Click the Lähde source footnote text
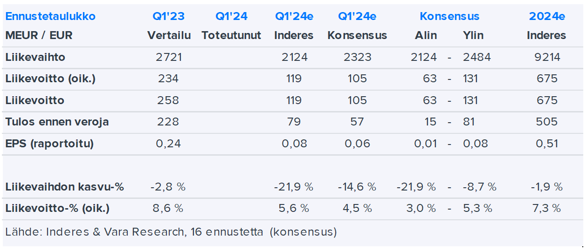Image resolution: width=586 pixels, height=250 pixels. pyautogui.click(x=171, y=231)
